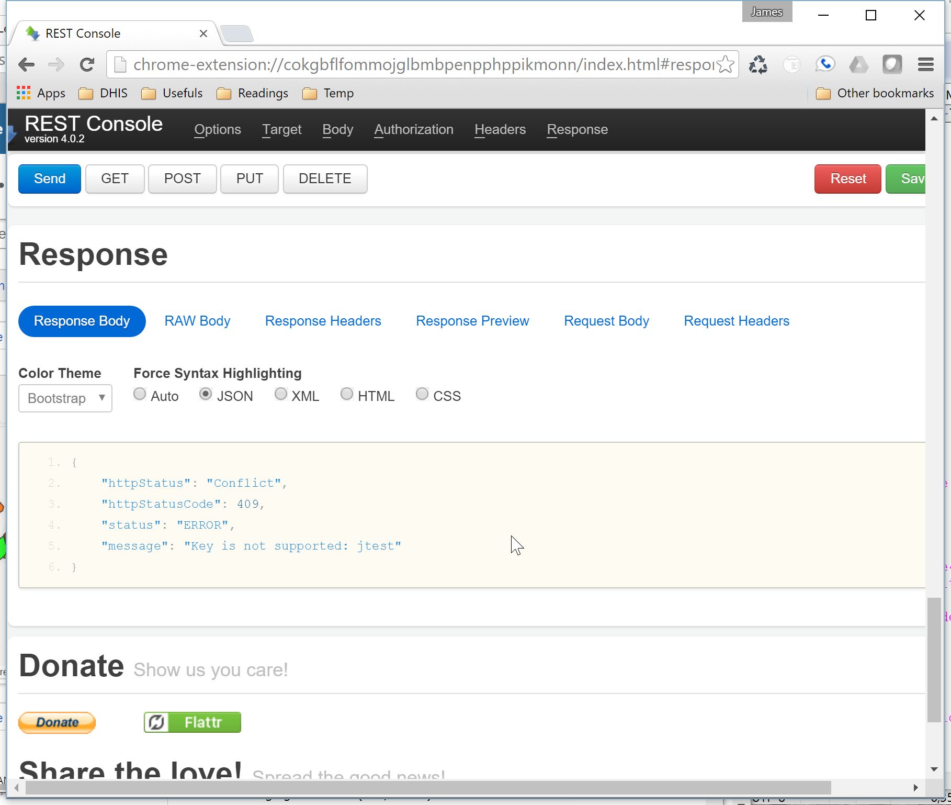Choose the HTML syntax highlighting option
Screen dimensions: 951x805
pos(347,394)
